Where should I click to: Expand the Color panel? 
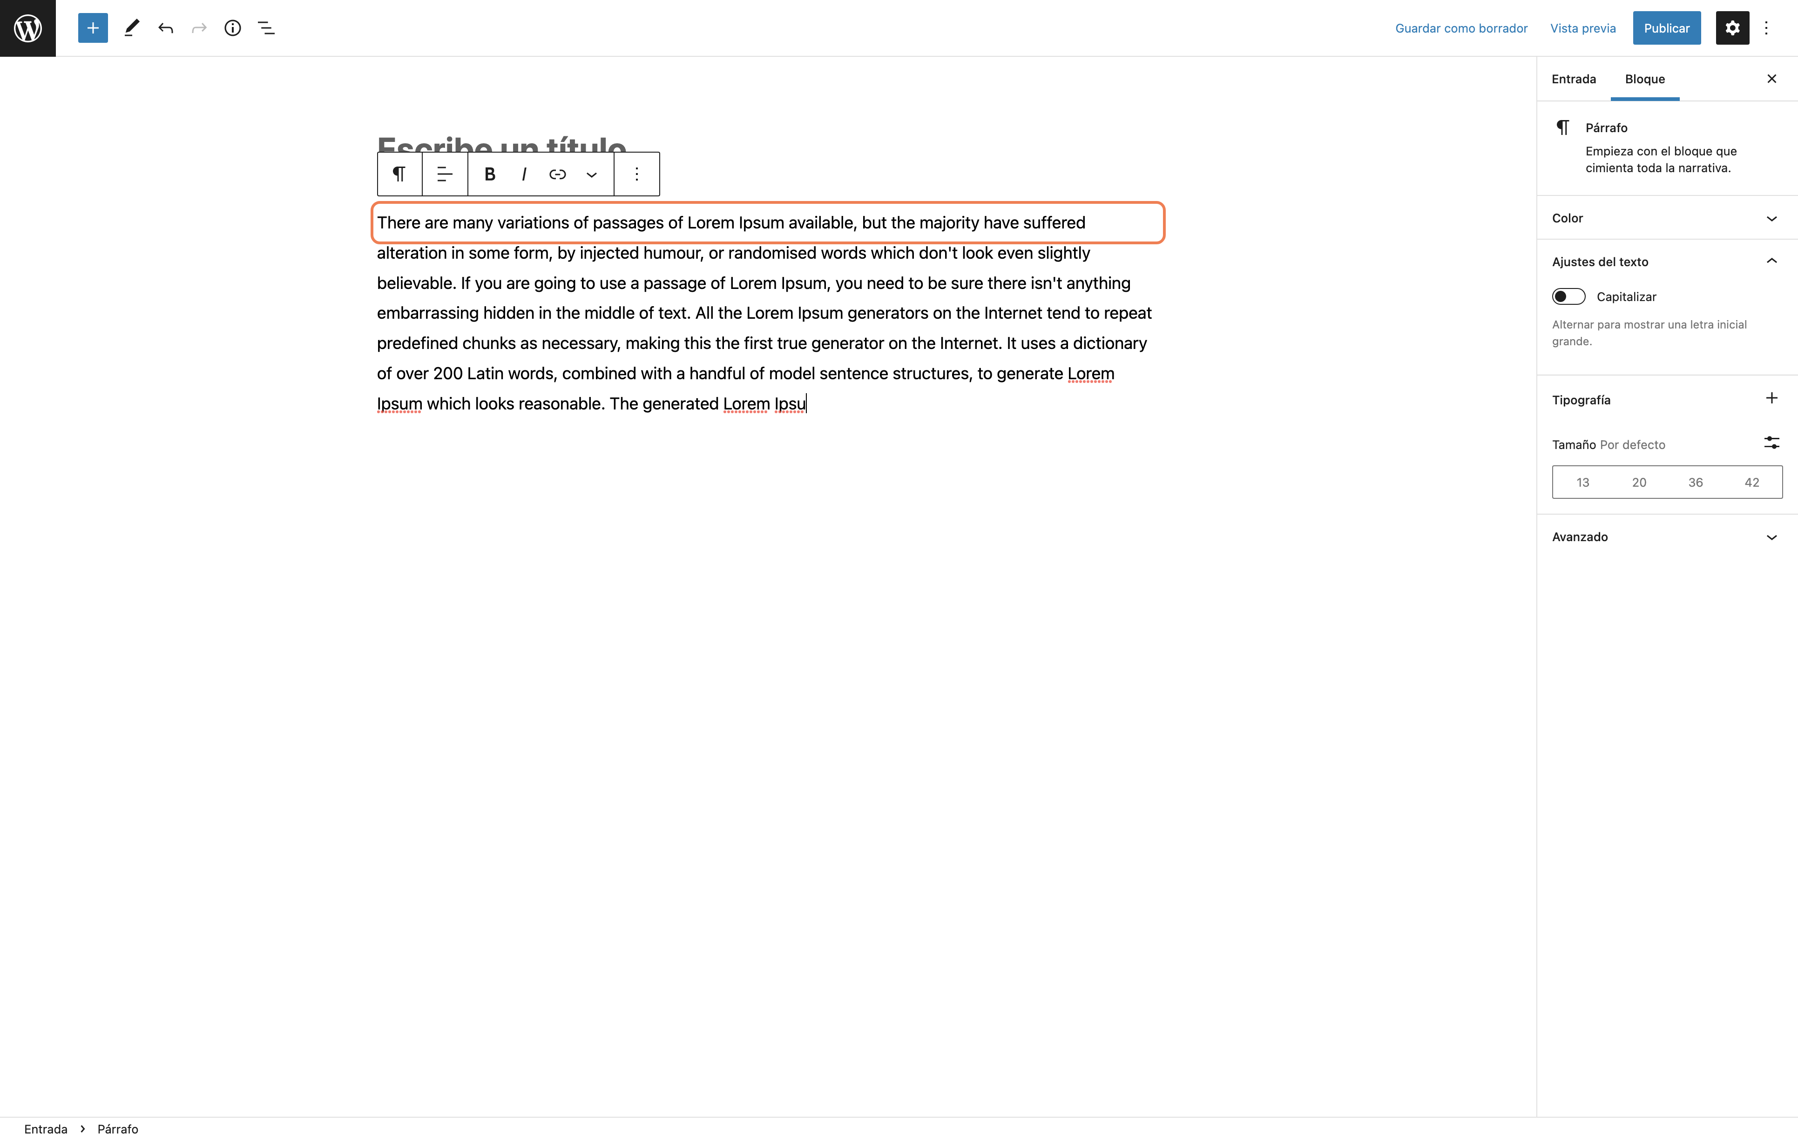click(1667, 218)
